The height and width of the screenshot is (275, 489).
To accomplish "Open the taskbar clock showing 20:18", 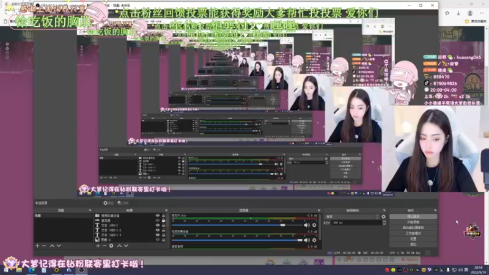I will coord(478,269).
